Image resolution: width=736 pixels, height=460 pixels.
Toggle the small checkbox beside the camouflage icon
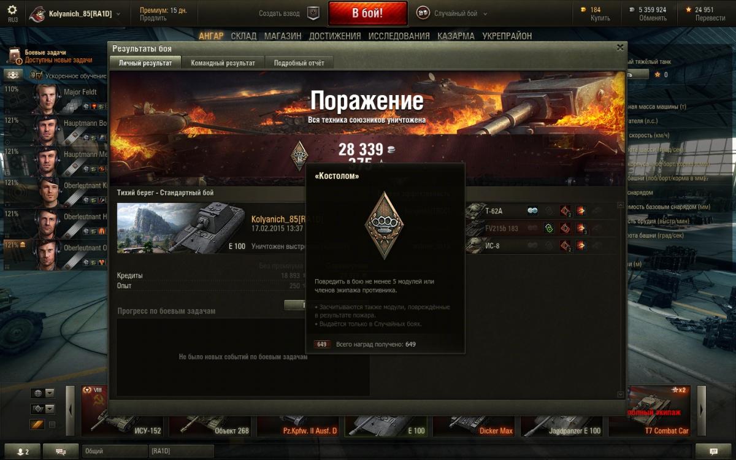pos(52,424)
